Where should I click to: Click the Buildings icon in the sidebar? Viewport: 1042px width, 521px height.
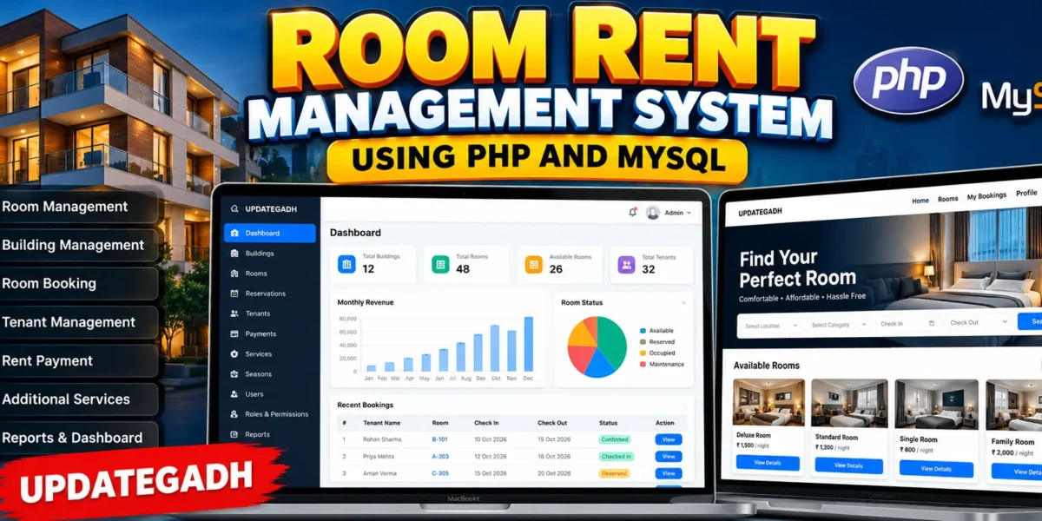(x=234, y=254)
